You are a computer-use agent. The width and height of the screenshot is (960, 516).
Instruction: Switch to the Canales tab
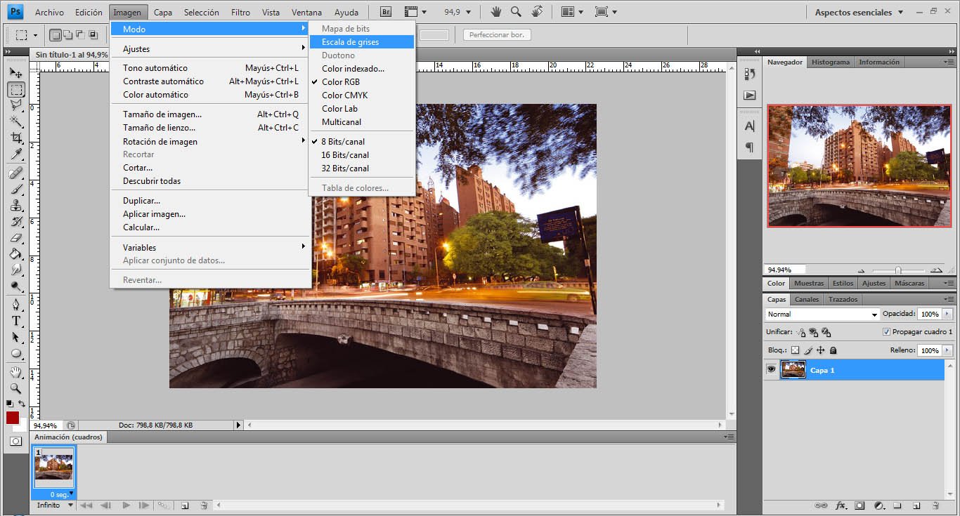tap(806, 299)
